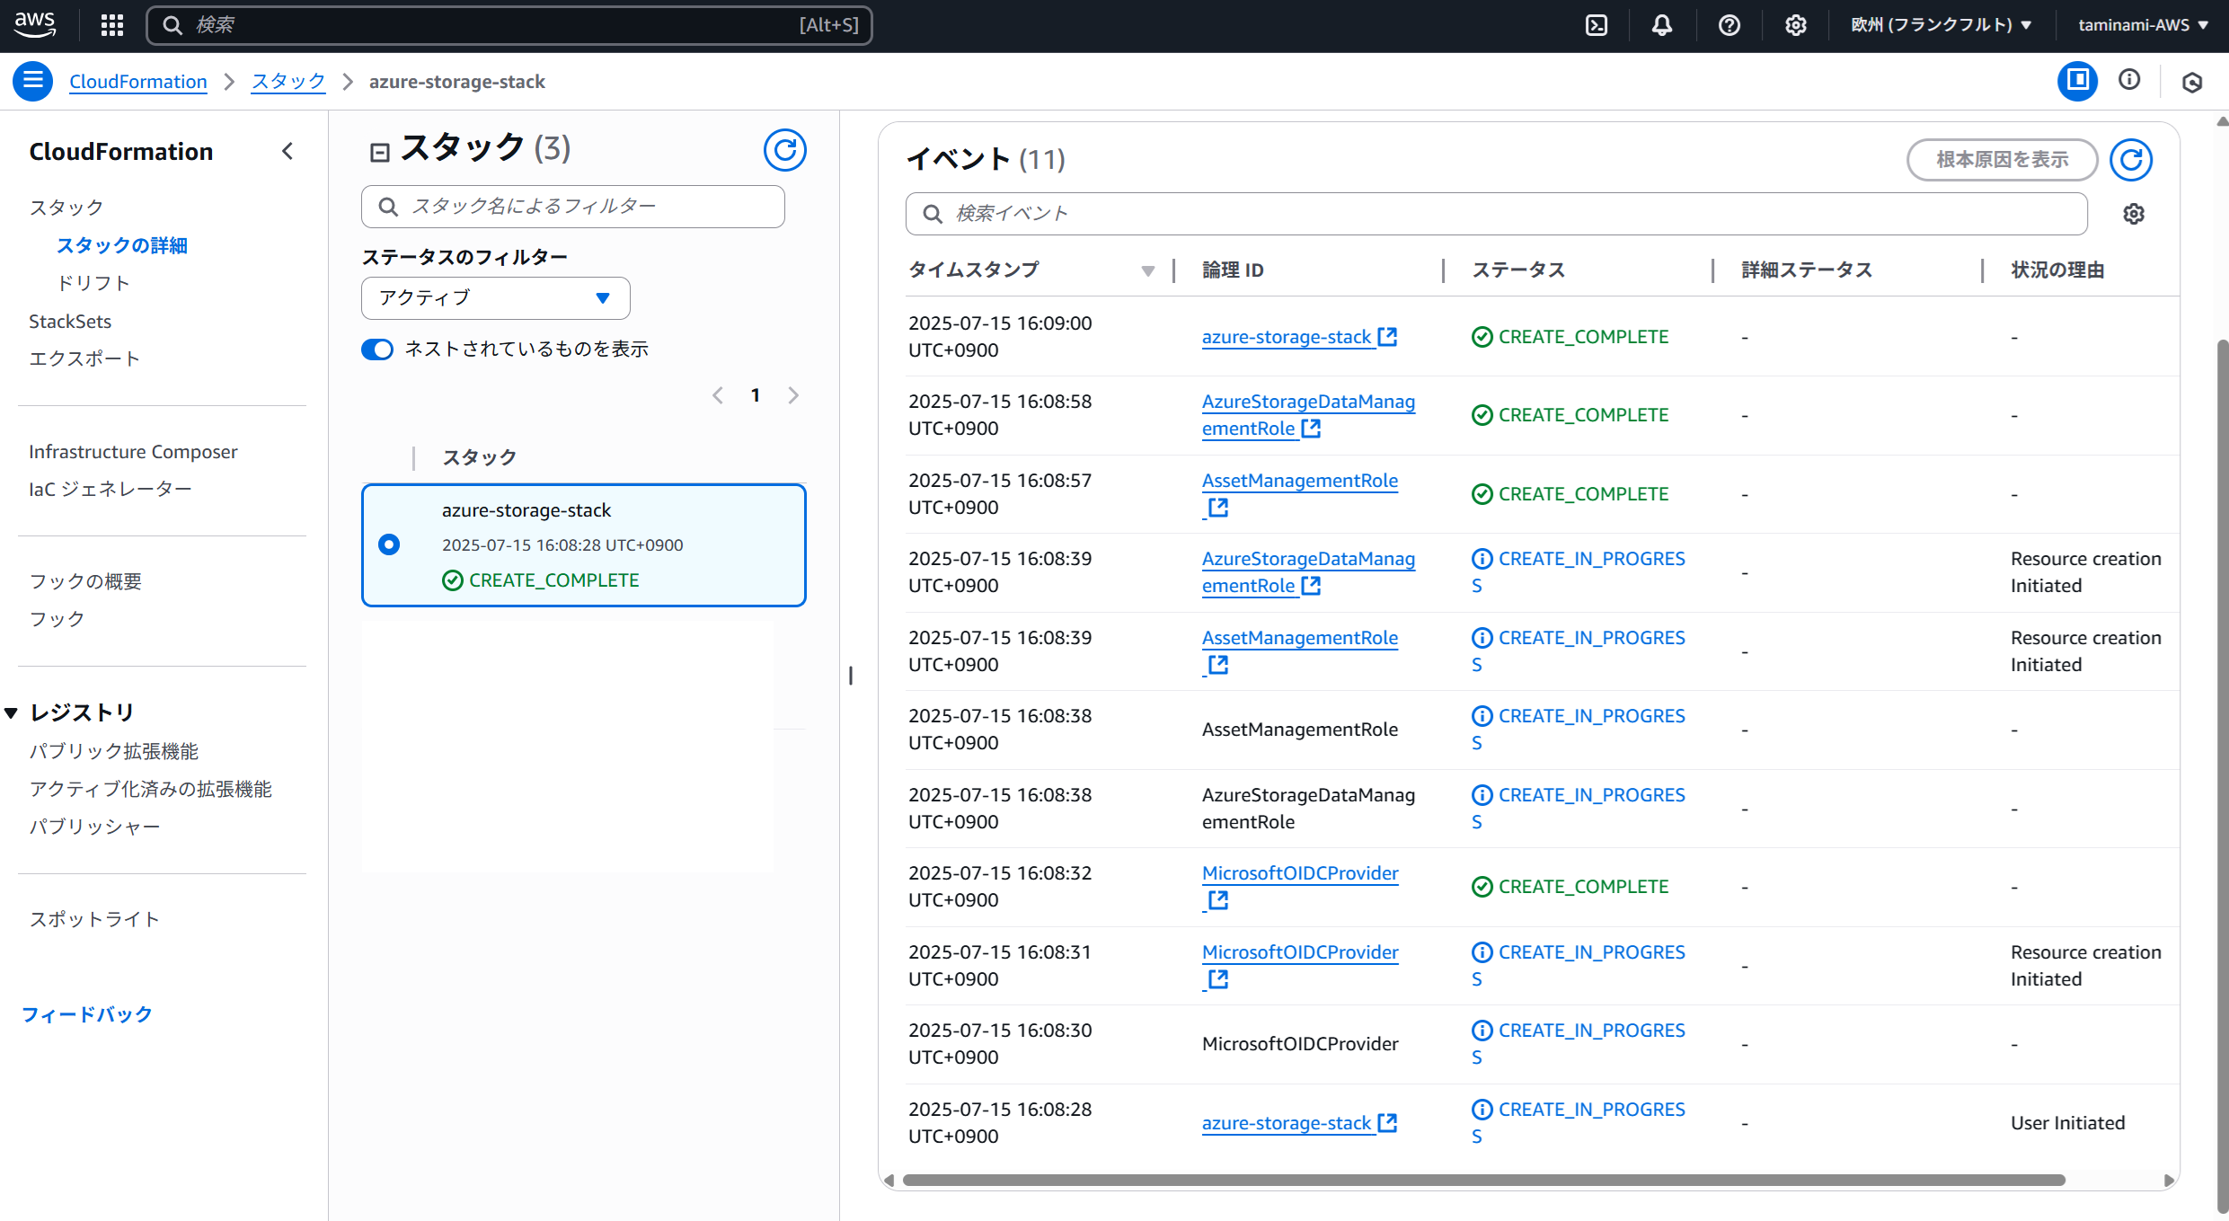Image resolution: width=2229 pixels, height=1221 pixels.
Task: Click 根本原因を表示 button
Action: pyautogui.click(x=2003, y=160)
